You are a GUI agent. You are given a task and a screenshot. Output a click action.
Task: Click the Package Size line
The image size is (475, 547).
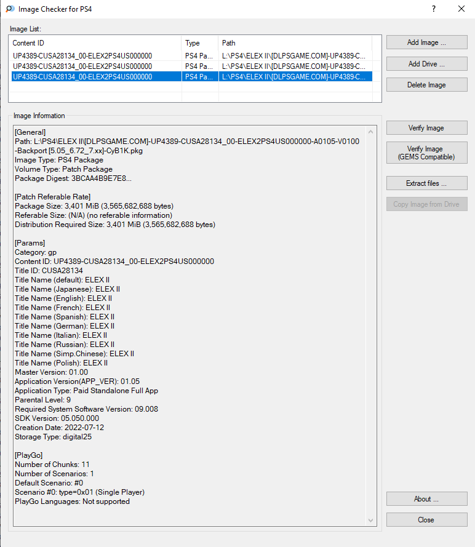click(94, 206)
